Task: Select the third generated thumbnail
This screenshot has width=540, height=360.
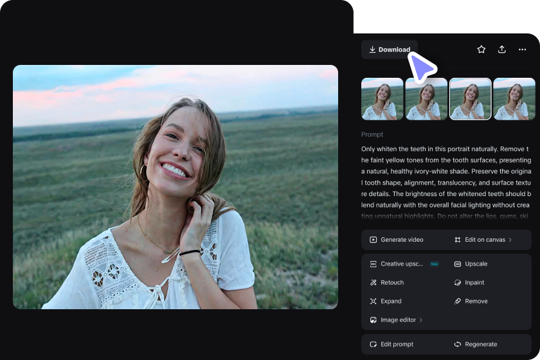Action: coord(471,99)
